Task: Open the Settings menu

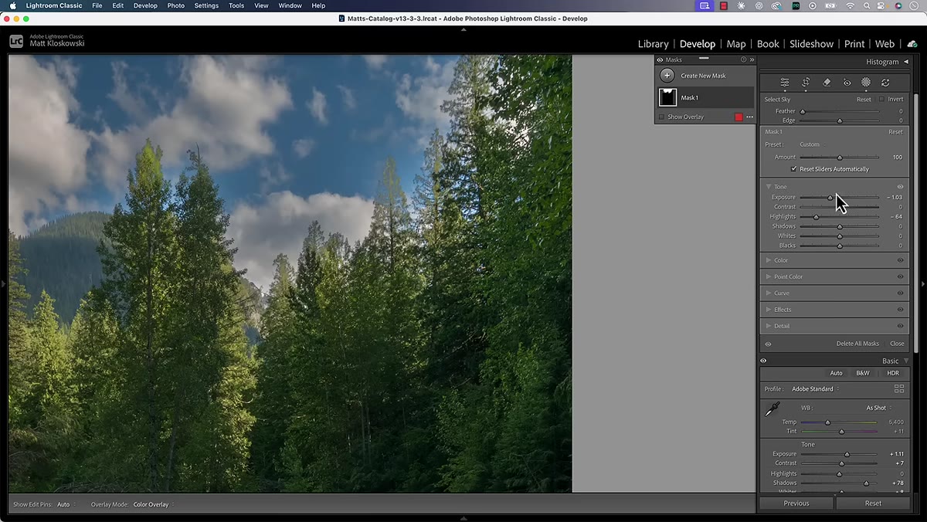Action: pyautogui.click(x=206, y=5)
